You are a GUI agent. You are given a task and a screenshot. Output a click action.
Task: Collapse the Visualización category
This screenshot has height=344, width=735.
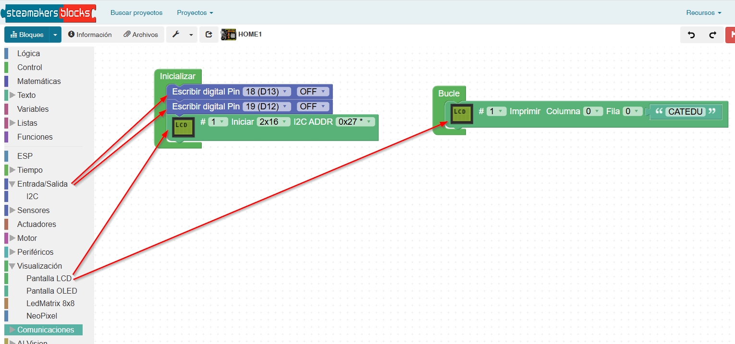point(12,266)
